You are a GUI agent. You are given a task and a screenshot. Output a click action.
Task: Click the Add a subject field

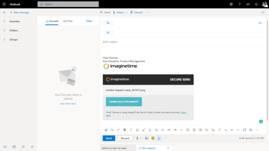click(x=183, y=42)
